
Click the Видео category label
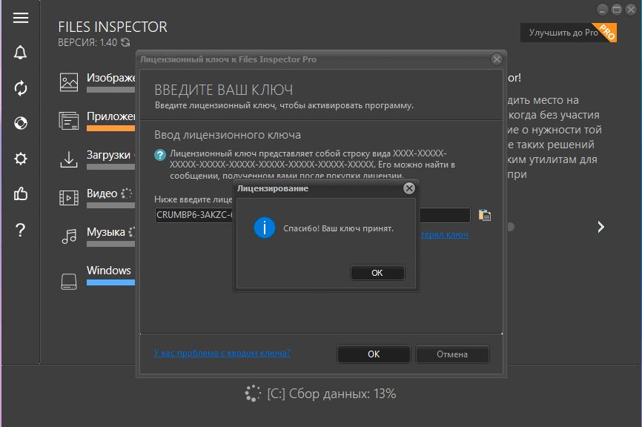pyautogui.click(x=102, y=193)
